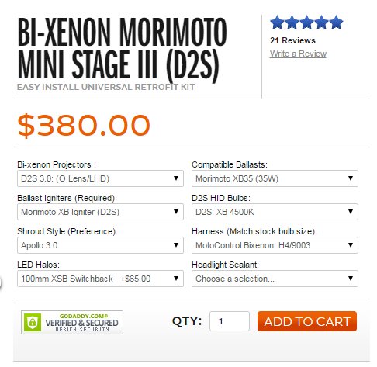The height and width of the screenshot is (367, 377).
Task: Open the Compatible Ballasts dropdown
Action: [x=275, y=178]
